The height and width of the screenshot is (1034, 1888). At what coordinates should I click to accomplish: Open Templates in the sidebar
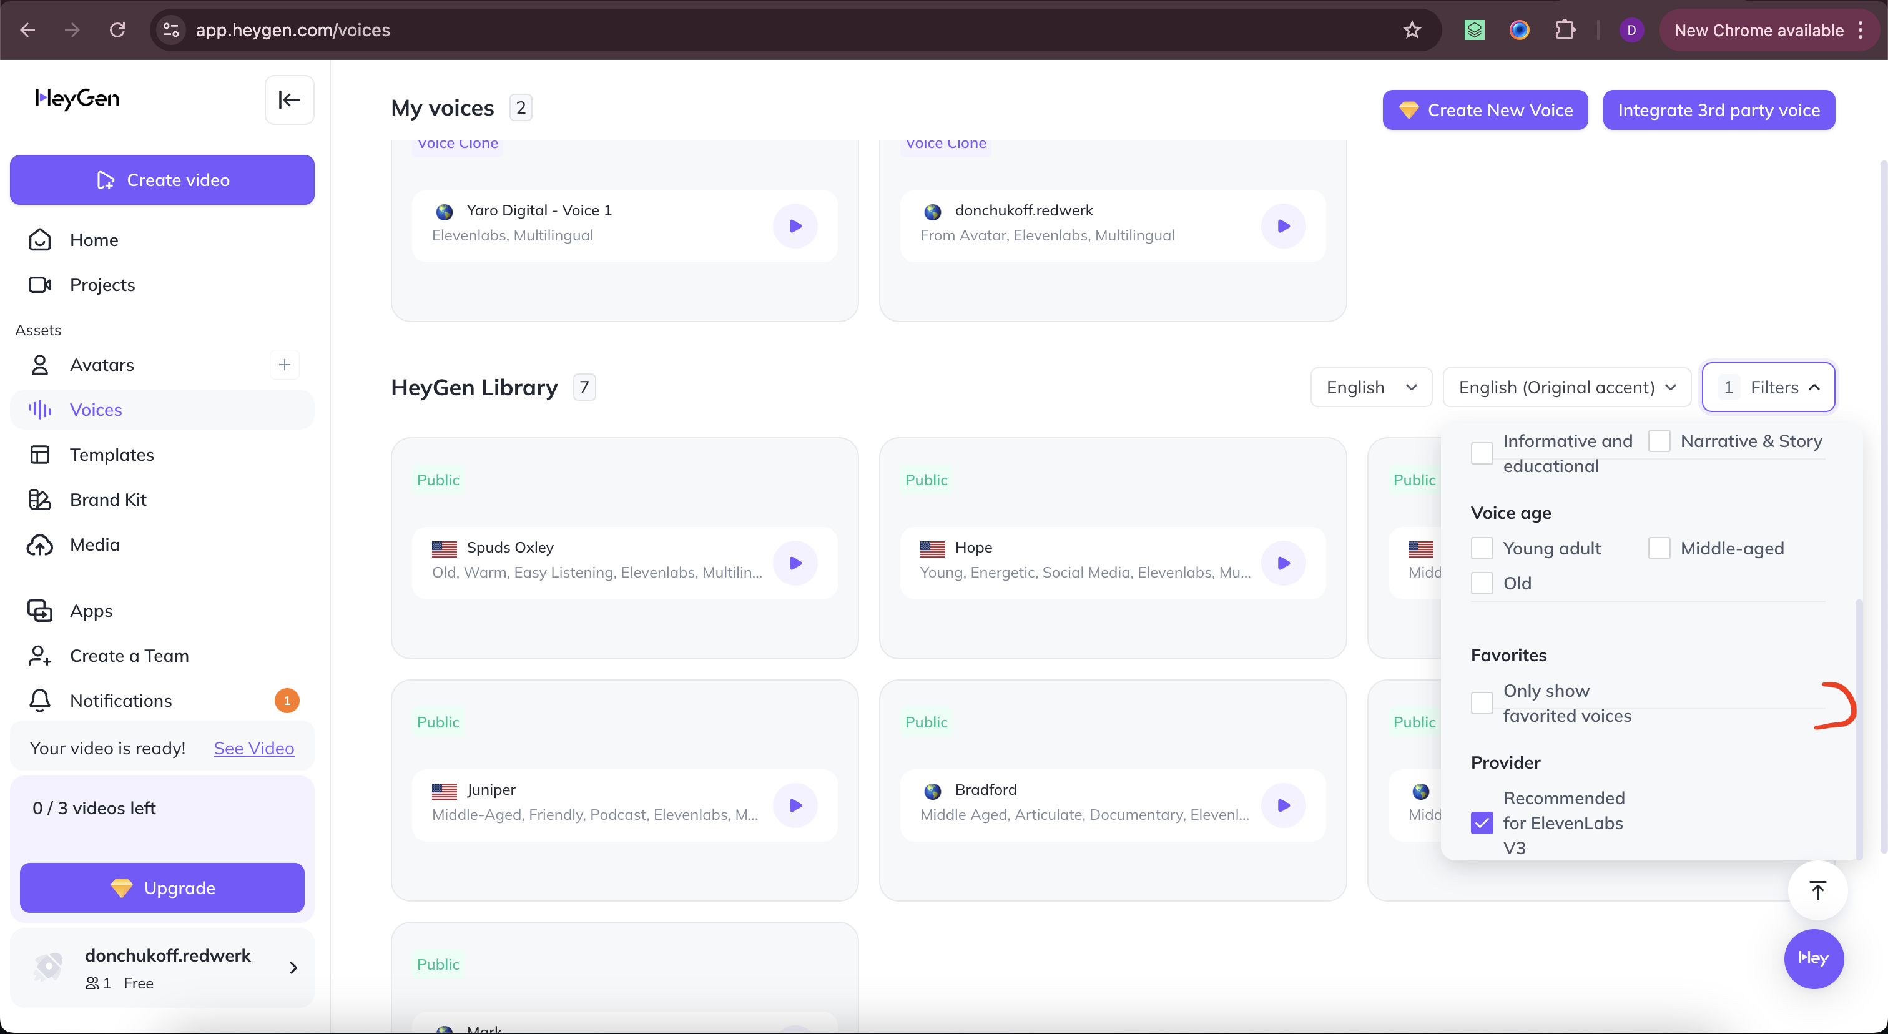pos(162,455)
